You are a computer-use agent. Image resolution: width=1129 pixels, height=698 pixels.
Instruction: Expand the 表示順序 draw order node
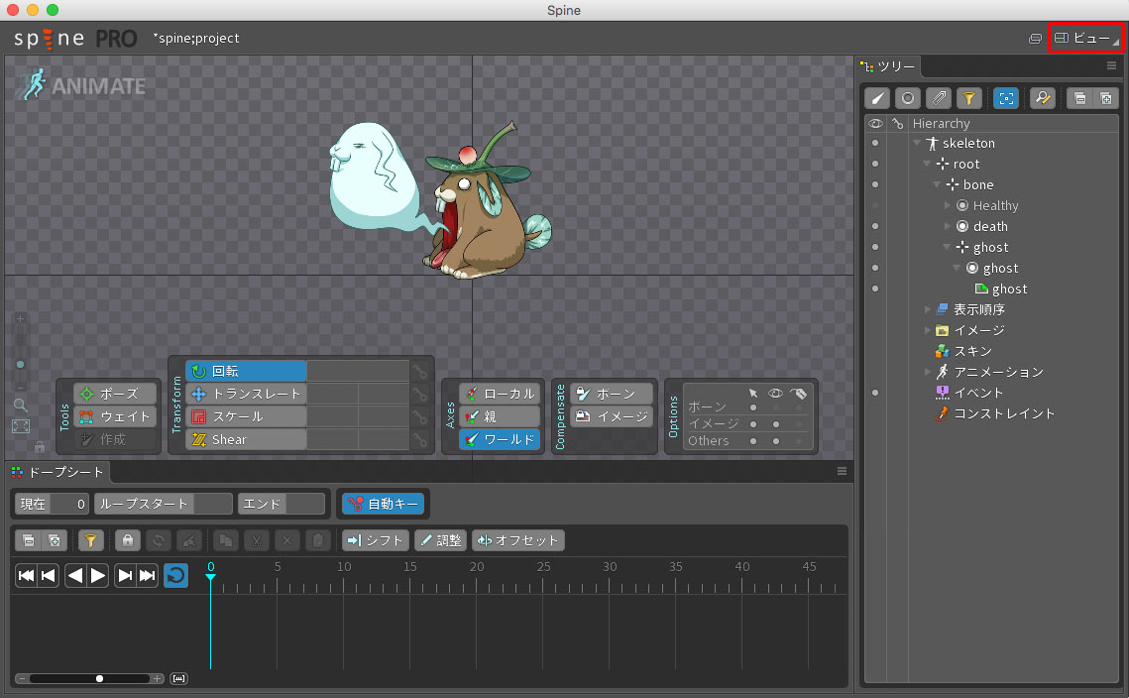pos(928,309)
